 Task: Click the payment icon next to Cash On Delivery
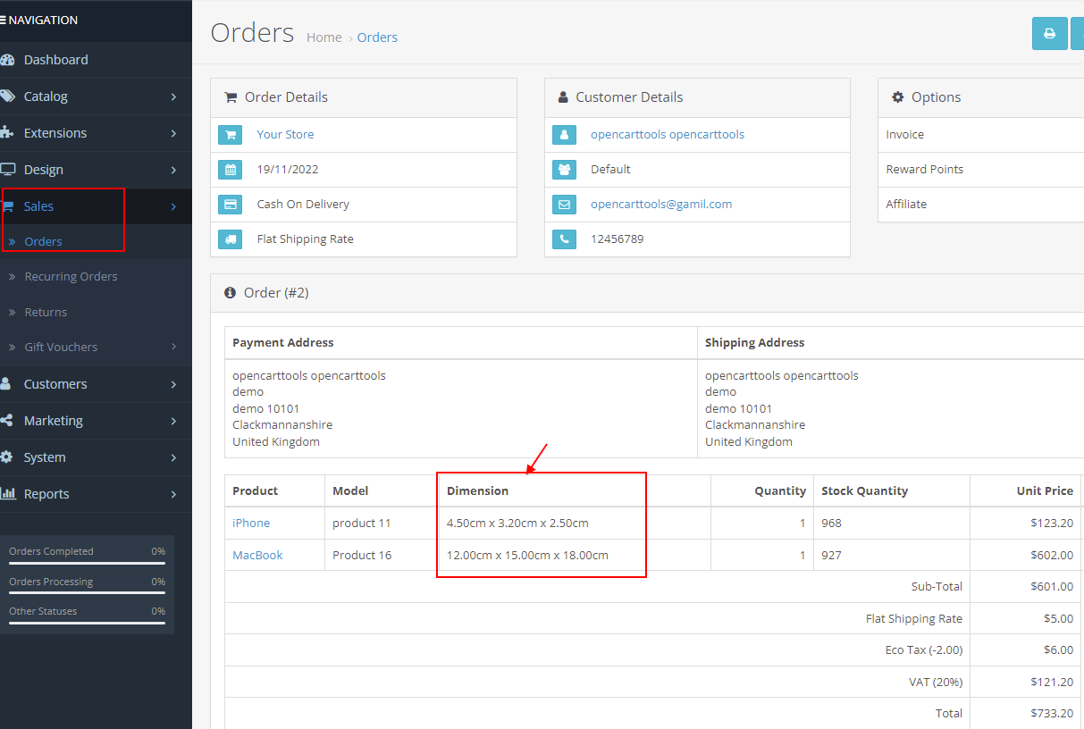click(x=231, y=204)
